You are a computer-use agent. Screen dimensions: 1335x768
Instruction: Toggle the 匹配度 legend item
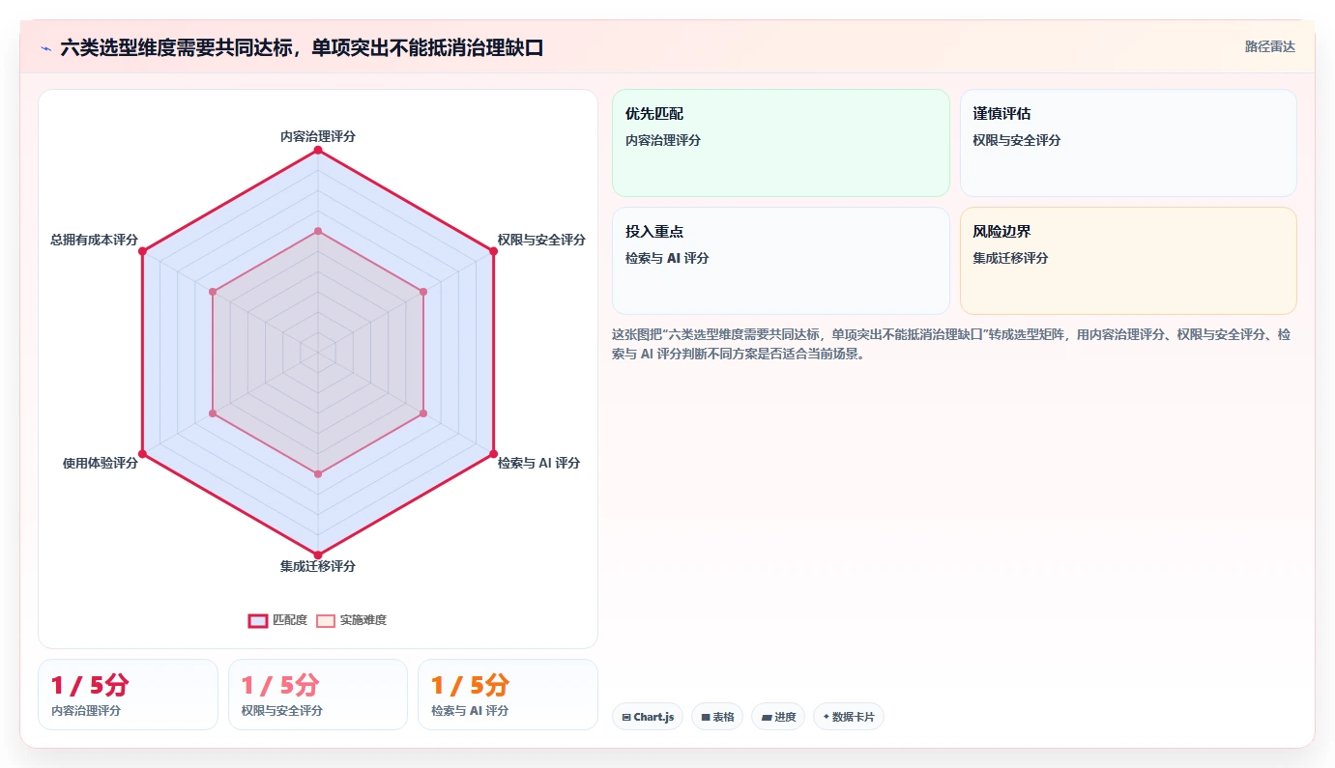pyautogui.click(x=277, y=620)
